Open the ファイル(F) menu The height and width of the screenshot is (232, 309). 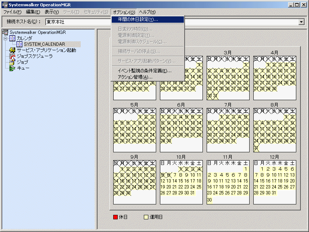point(12,12)
